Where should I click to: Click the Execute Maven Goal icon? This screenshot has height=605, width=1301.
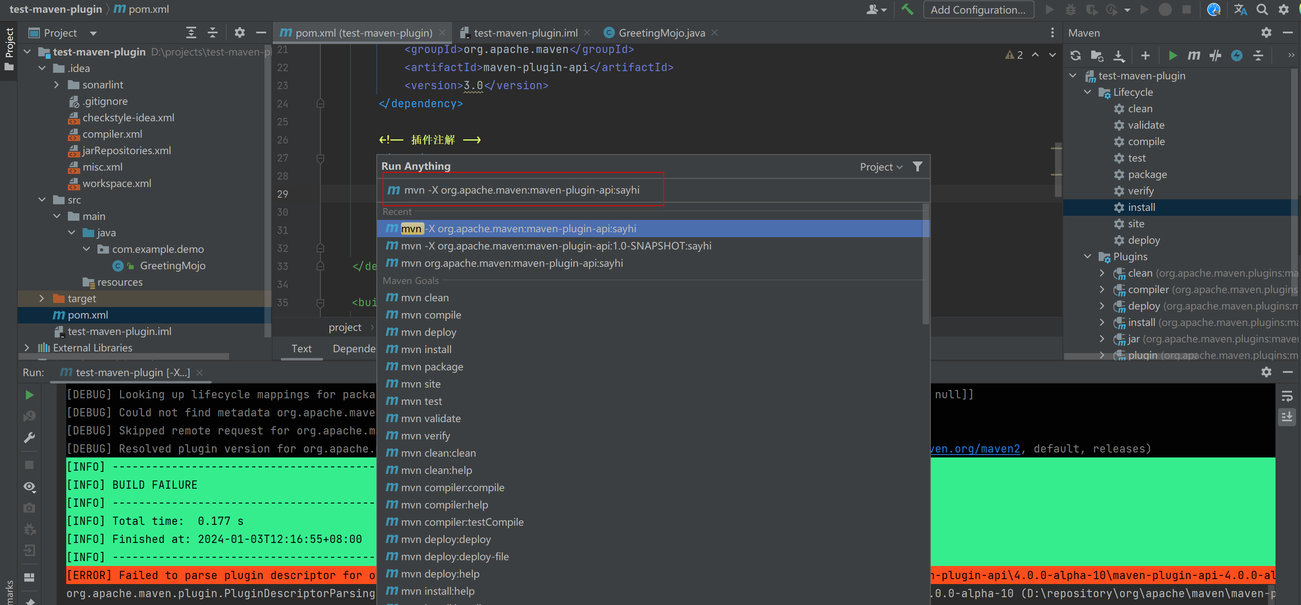pyautogui.click(x=1194, y=55)
